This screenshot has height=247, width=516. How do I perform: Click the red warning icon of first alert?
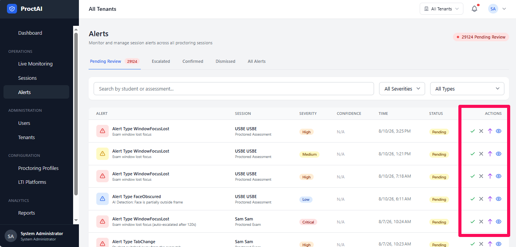[x=103, y=131]
